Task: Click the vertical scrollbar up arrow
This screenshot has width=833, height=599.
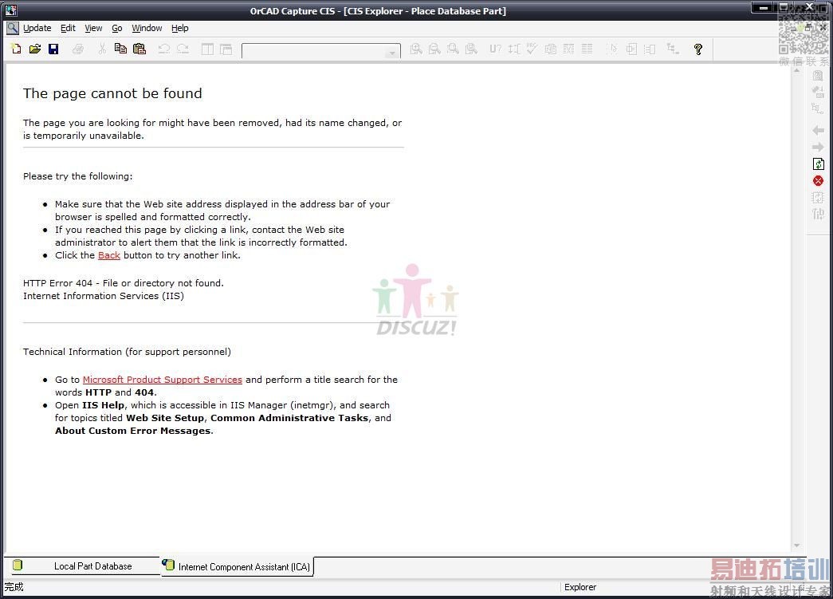Action: [x=796, y=70]
